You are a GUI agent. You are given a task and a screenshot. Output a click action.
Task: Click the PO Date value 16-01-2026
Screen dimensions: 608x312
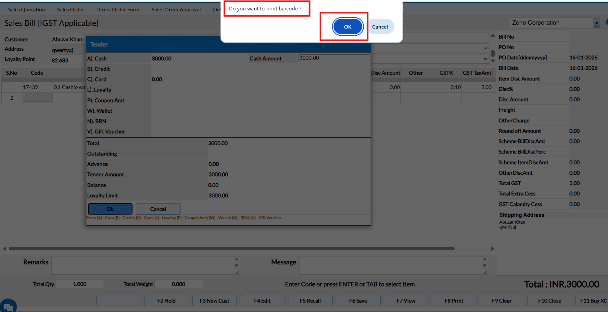tap(583, 57)
